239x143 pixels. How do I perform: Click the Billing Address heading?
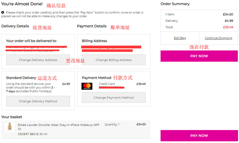click(x=94, y=41)
